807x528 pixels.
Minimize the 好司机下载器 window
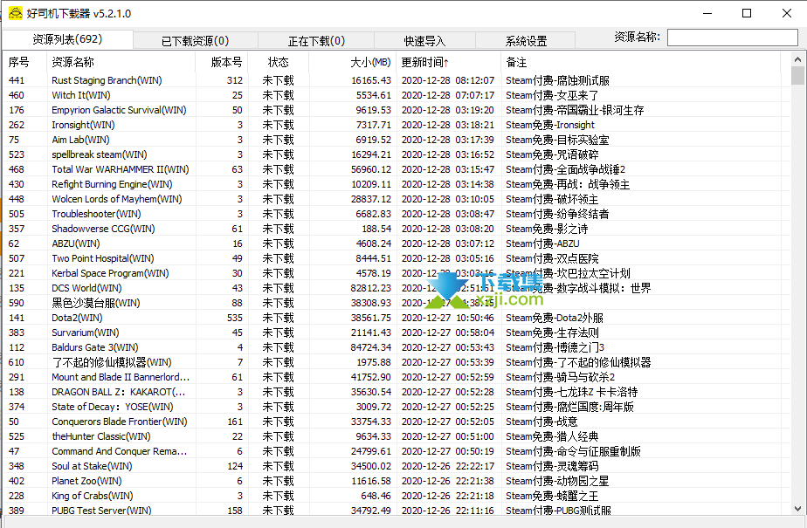click(707, 13)
